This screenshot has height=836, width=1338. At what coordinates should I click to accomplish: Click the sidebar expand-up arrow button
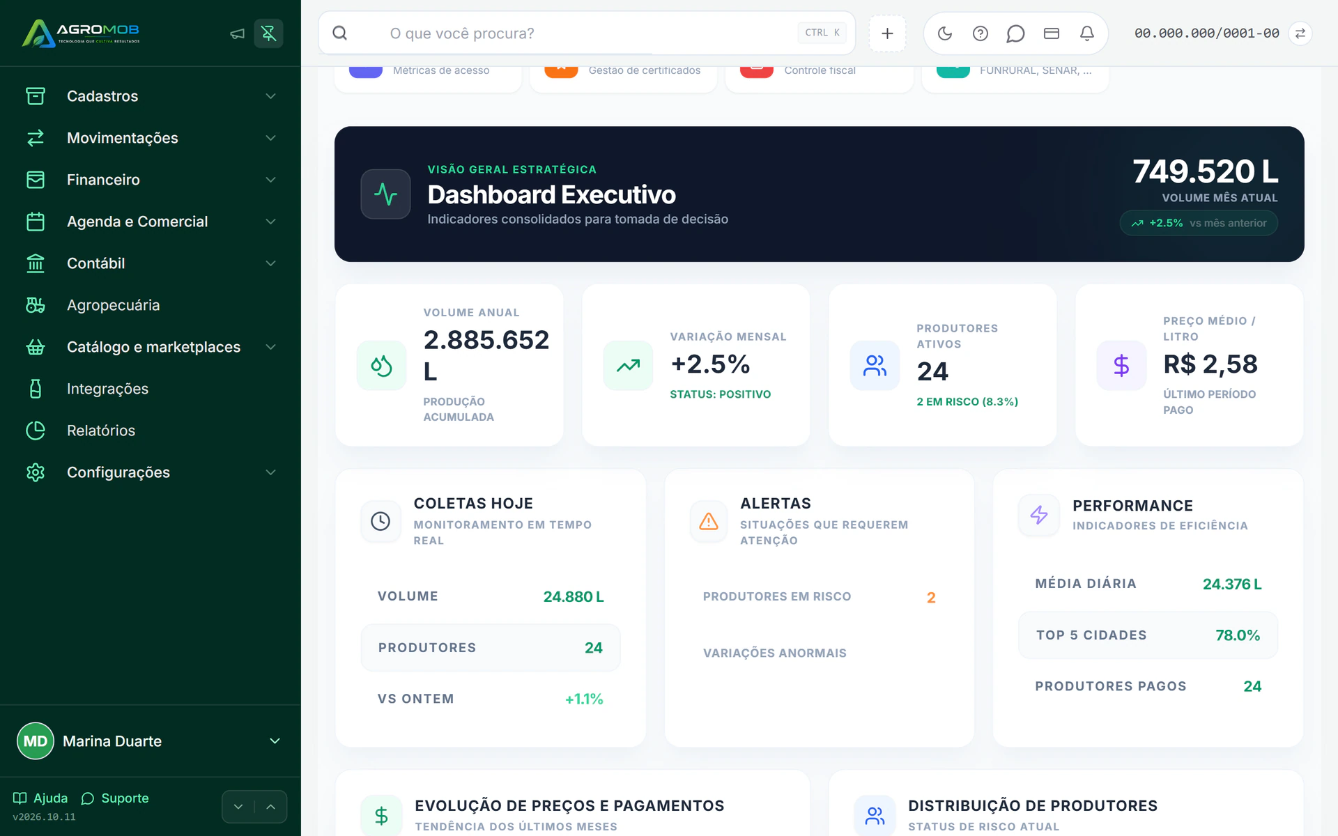(x=271, y=807)
